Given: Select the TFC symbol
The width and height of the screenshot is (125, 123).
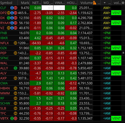Looking at the screenshot, I should tap(3, 113).
